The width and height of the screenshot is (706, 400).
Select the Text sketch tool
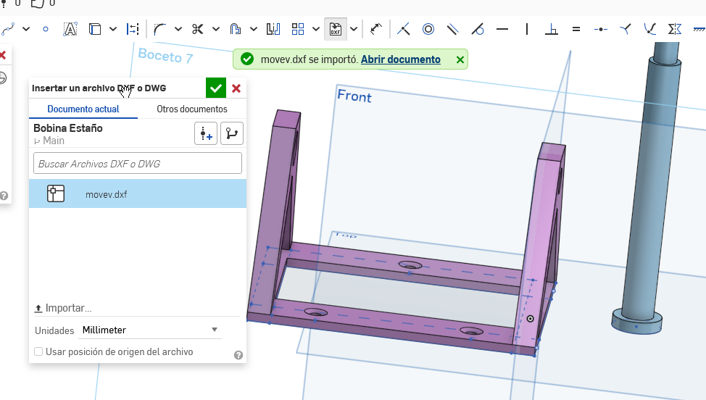(70, 29)
